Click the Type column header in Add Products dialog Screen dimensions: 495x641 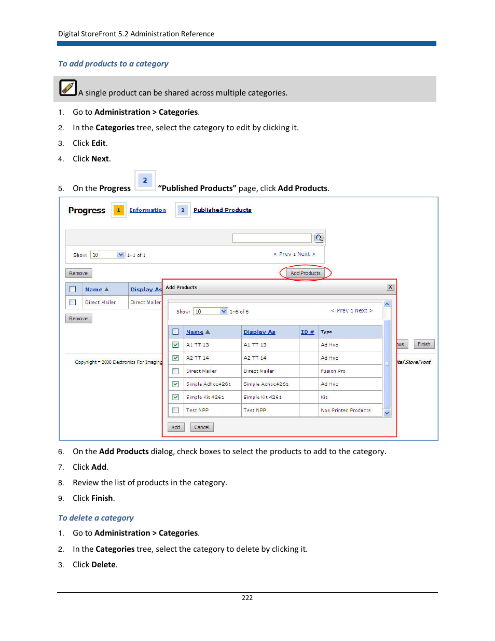coord(326,332)
